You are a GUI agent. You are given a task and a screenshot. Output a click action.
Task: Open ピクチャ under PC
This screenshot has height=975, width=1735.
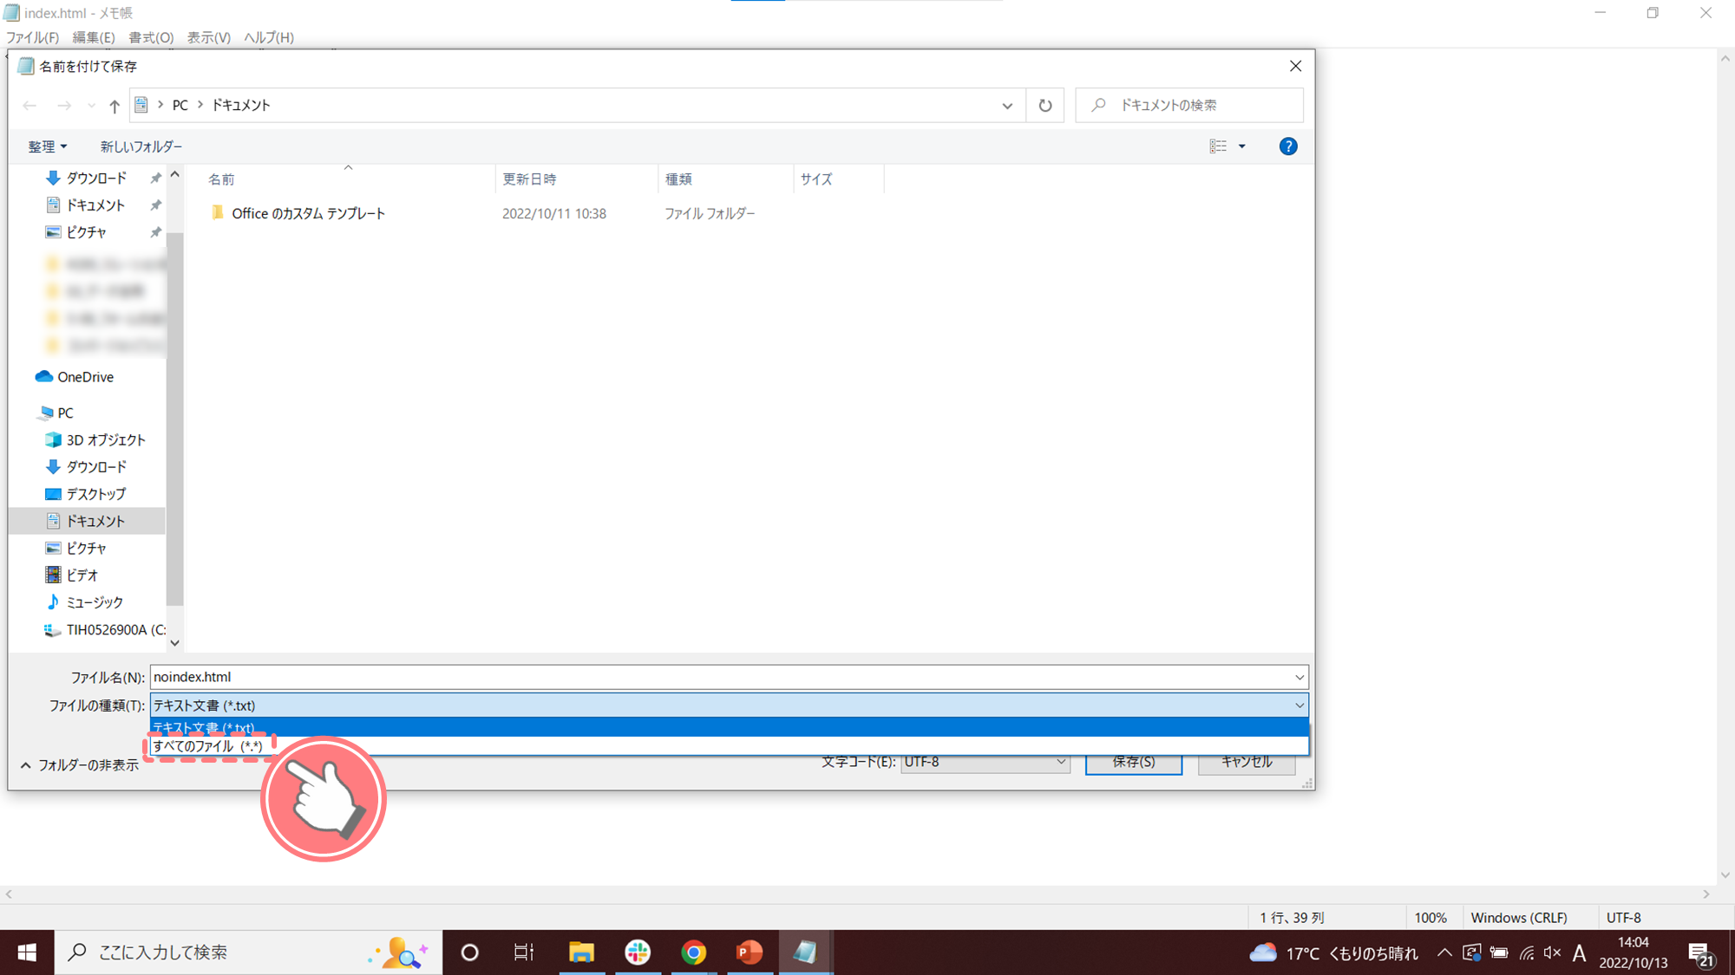pos(86,549)
